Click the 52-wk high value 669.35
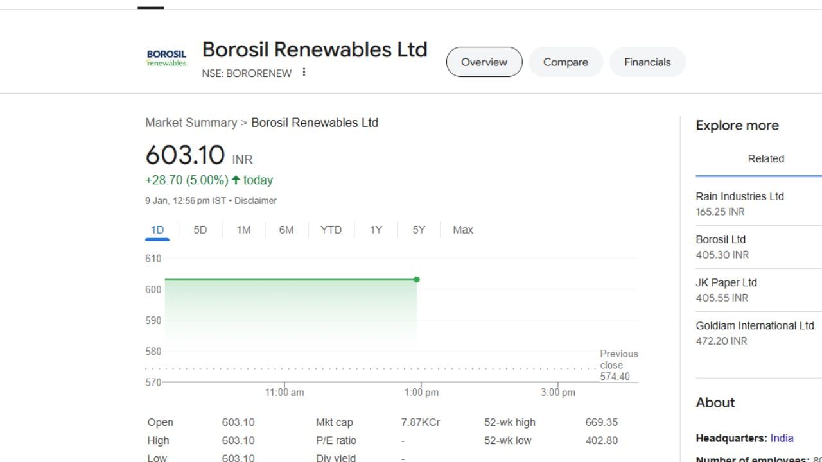This screenshot has width=822, height=462. (x=602, y=422)
